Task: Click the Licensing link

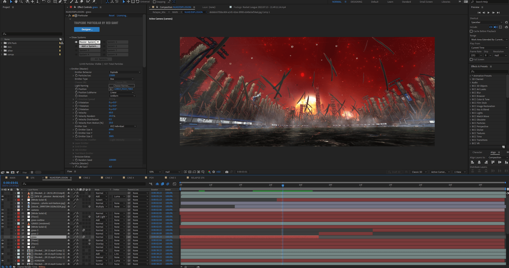Action: pyautogui.click(x=122, y=16)
